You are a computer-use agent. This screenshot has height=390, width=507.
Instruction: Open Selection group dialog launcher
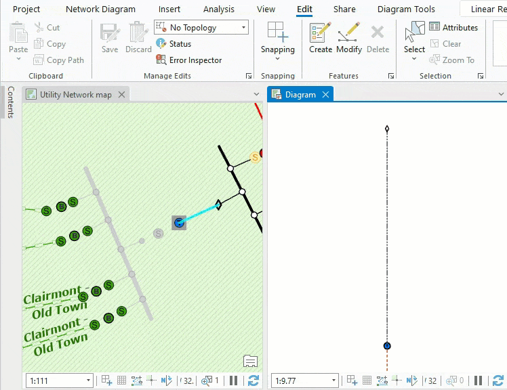coord(481,76)
